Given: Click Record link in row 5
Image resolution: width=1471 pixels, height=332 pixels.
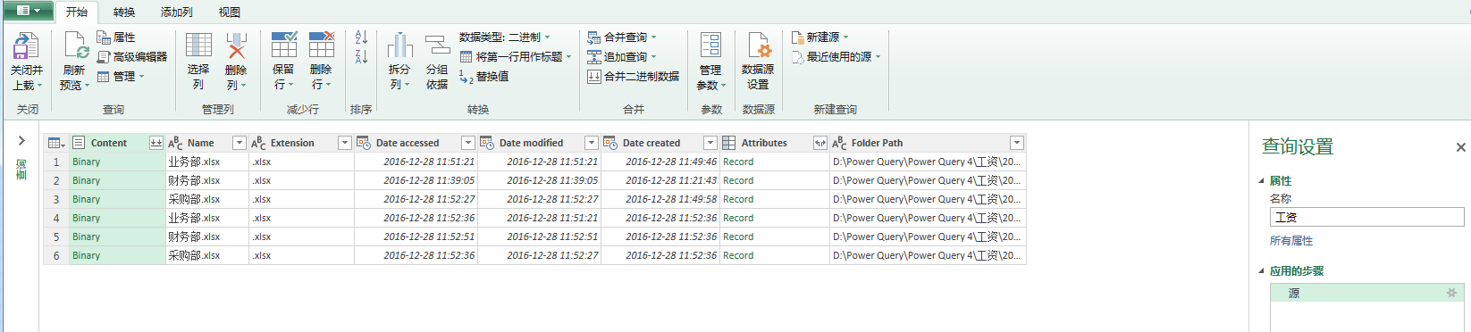Looking at the screenshot, I should click(738, 237).
